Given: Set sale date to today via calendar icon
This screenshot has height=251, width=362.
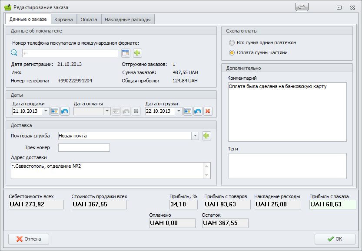Looking at the screenshot, I should pos(55,111).
